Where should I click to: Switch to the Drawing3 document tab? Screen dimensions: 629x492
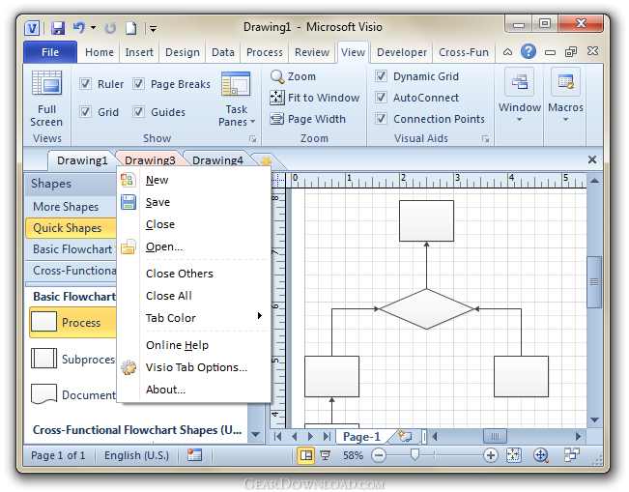click(150, 160)
